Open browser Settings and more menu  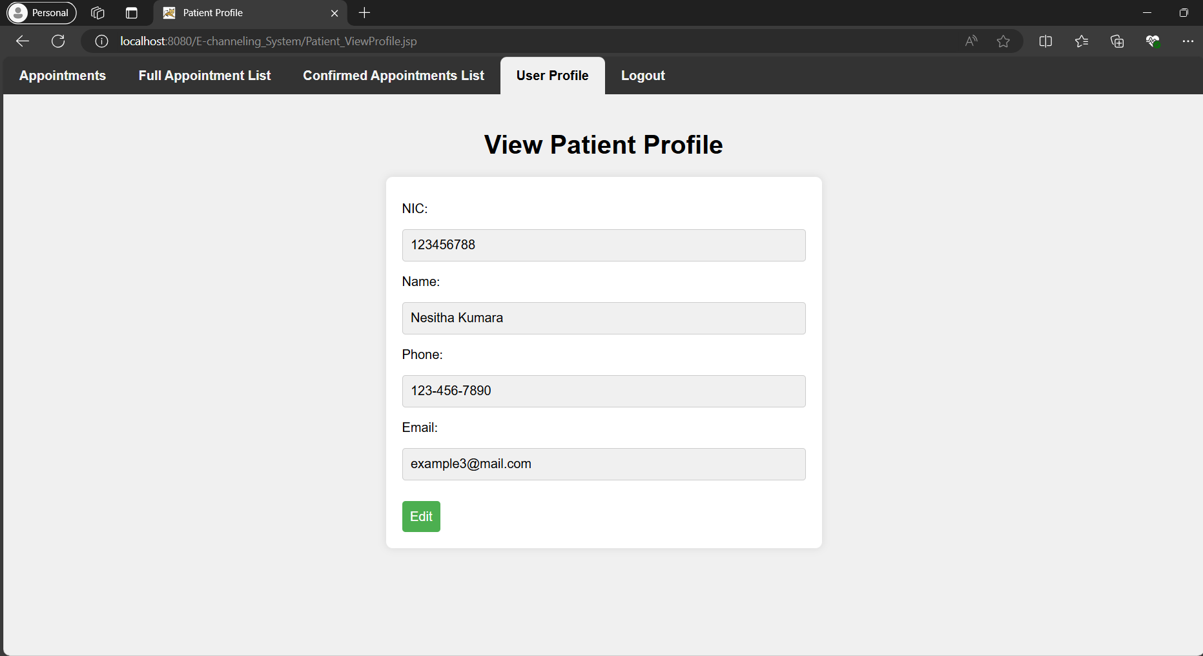tap(1188, 41)
